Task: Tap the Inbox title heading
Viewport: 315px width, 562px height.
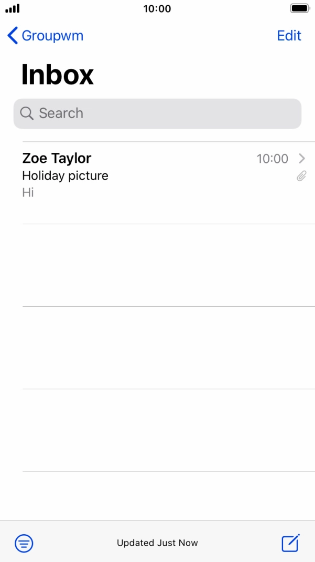Action: pyautogui.click(x=57, y=75)
